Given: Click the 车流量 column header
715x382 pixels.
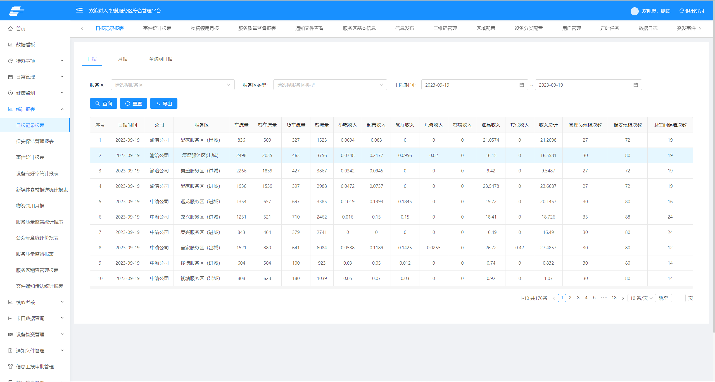Looking at the screenshot, I should coord(241,125).
